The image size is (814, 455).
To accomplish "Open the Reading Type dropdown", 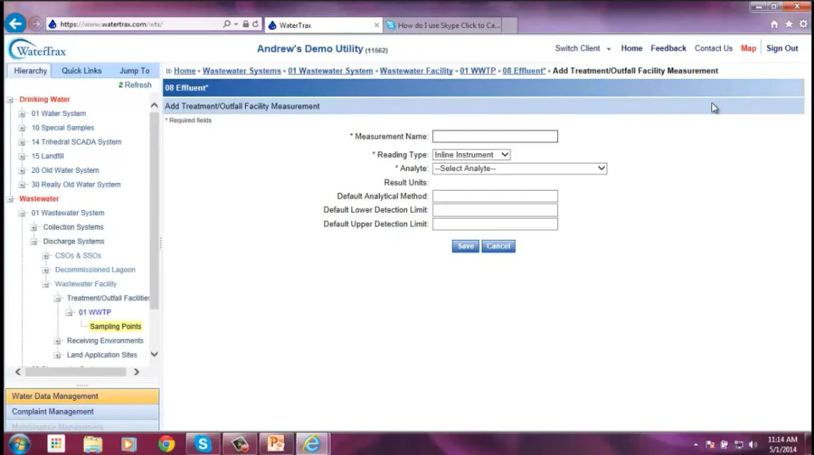I will click(471, 154).
